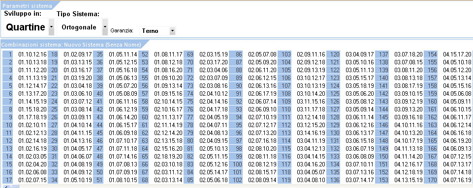Select combination 04.05.06.08
The height and width of the screenshot is (188, 473).
point(457,93)
